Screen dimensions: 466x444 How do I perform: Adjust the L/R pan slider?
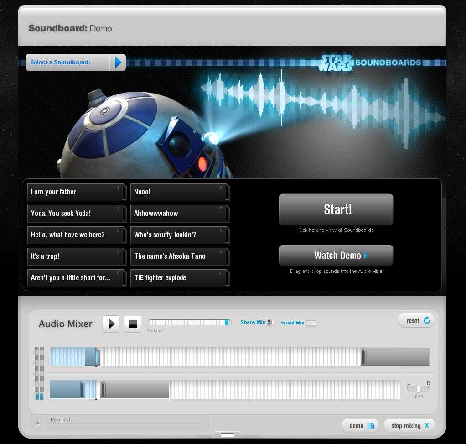[x=419, y=389]
